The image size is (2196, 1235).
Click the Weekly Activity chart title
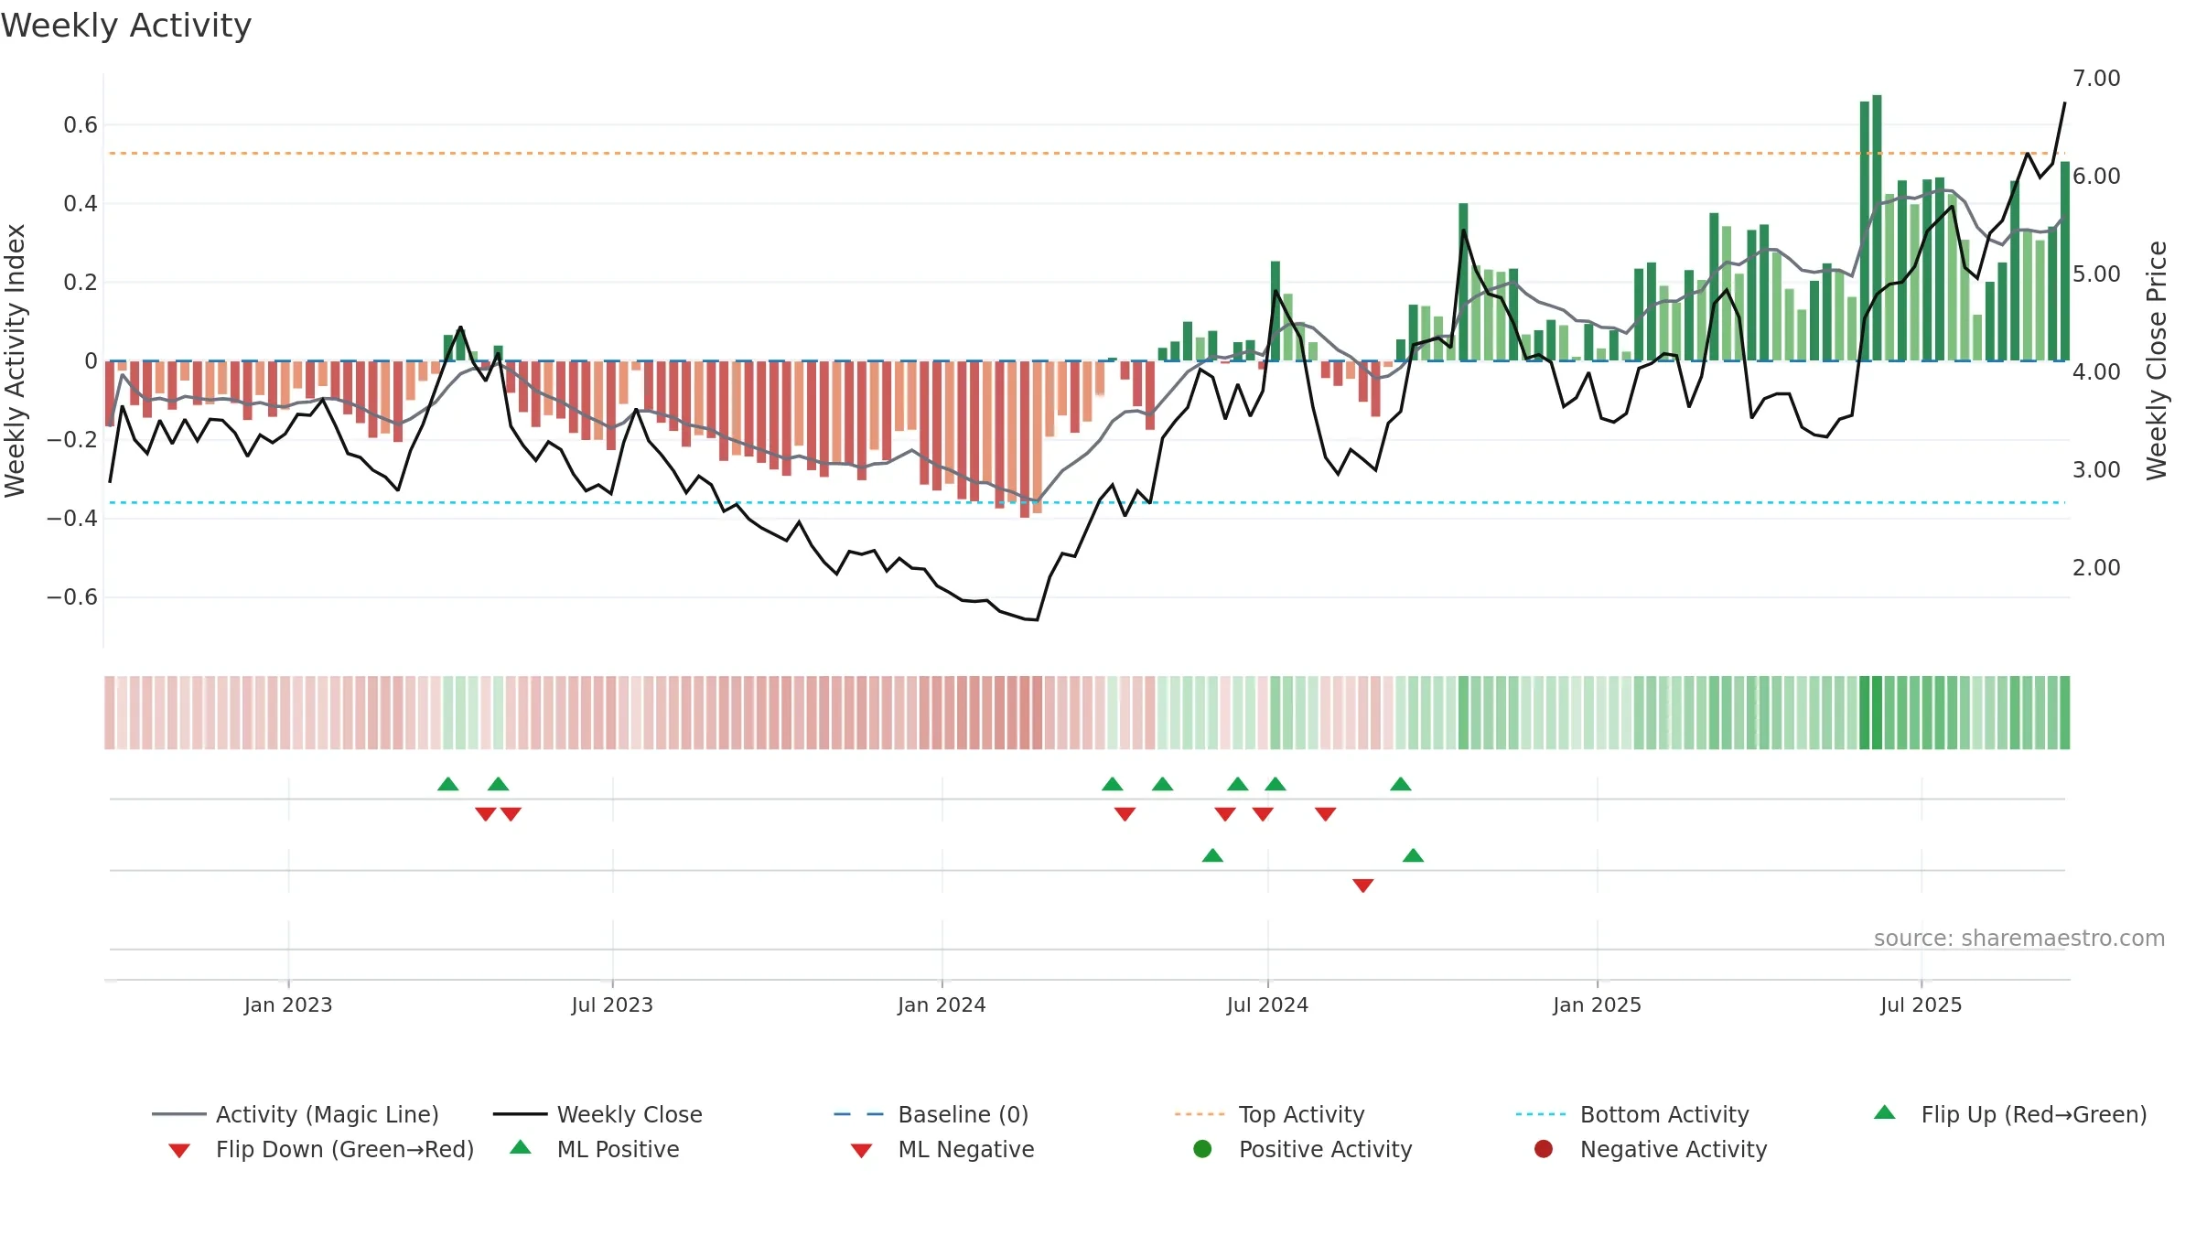pyautogui.click(x=126, y=26)
